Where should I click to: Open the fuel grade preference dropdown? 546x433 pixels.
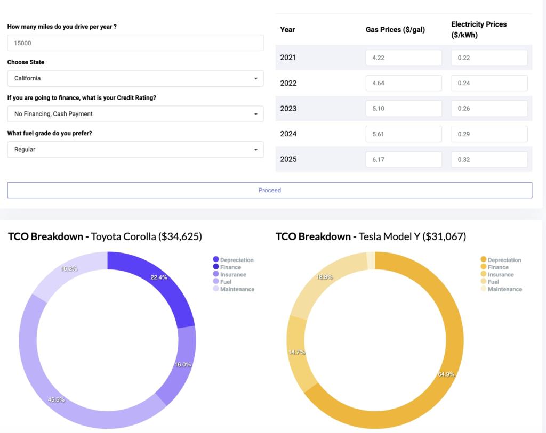(x=135, y=149)
